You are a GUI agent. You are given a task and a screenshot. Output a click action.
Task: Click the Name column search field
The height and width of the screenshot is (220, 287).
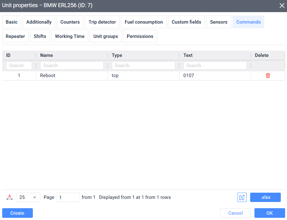72,66
